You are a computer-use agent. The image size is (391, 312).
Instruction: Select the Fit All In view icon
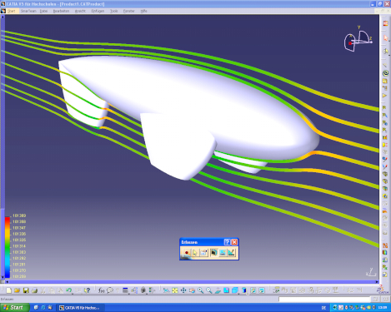click(175, 290)
